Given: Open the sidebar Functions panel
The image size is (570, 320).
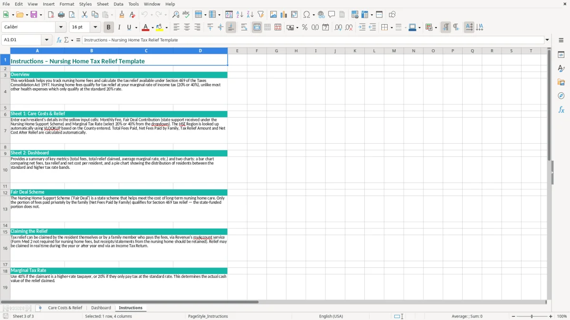Looking at the screenshot, I should 561,110.
